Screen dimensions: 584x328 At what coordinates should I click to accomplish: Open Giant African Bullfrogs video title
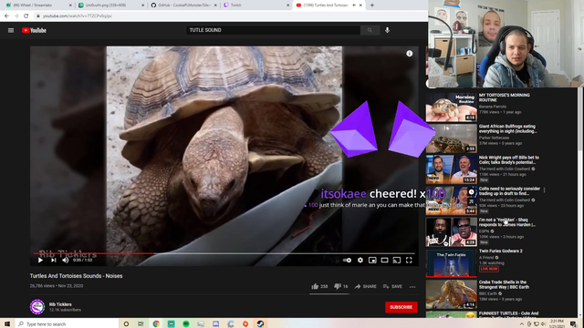click(x=507, y=128)
